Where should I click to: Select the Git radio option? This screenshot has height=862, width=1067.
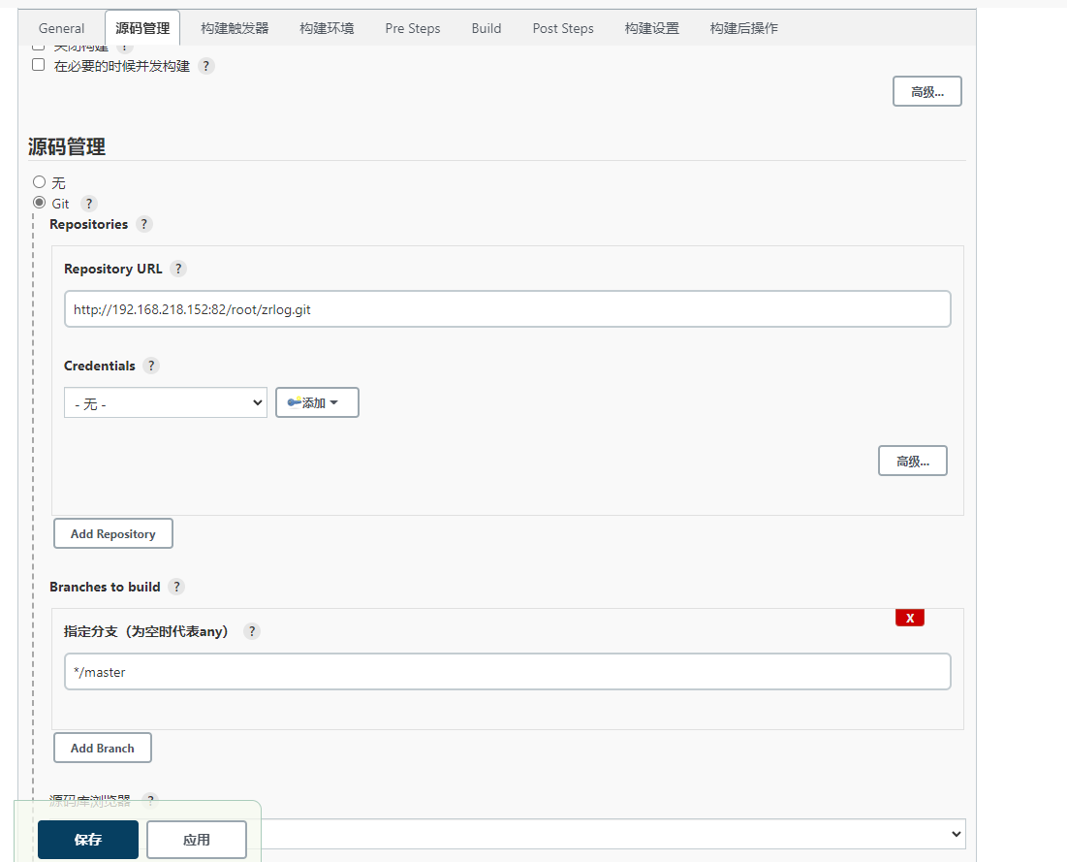coord(40,203)
